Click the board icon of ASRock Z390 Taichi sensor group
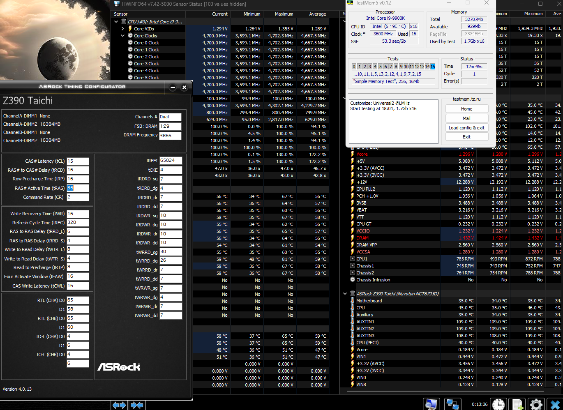Screen dimensions: 563x410 352,294
